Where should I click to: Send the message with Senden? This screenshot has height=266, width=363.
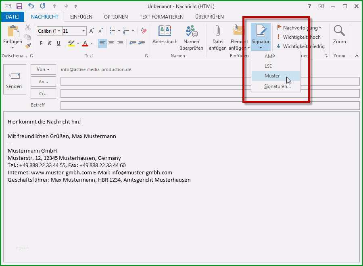pos(15,80)
